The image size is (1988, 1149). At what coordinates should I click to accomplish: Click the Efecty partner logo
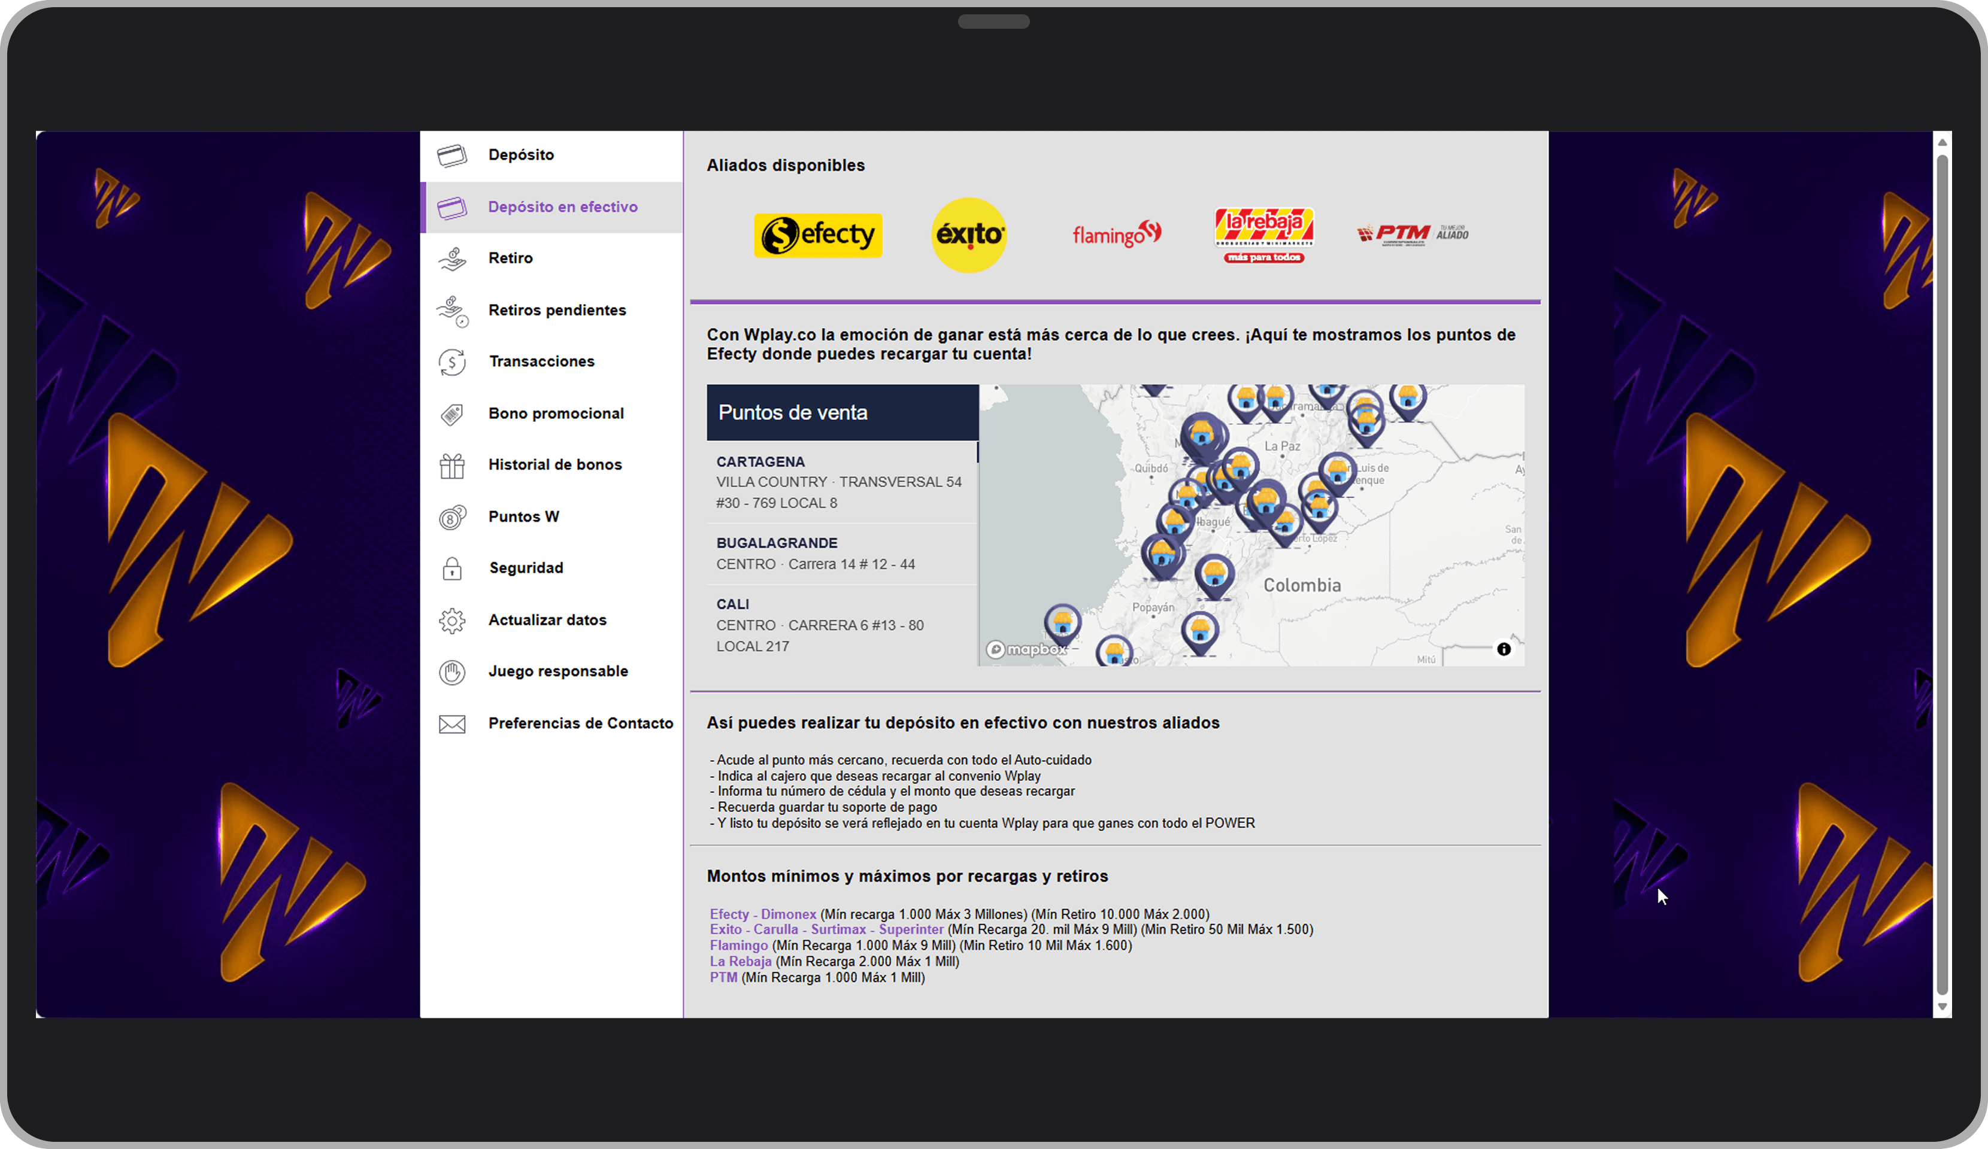pos(818,235)
